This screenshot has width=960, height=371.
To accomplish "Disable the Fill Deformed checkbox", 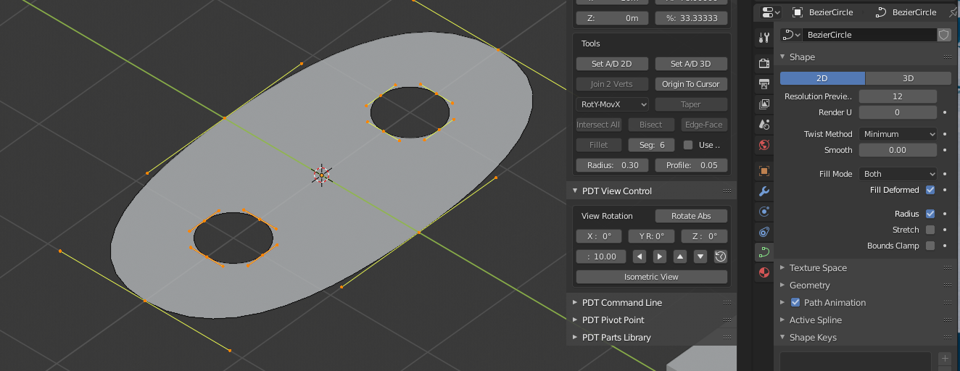I will (x=930, y=190).
